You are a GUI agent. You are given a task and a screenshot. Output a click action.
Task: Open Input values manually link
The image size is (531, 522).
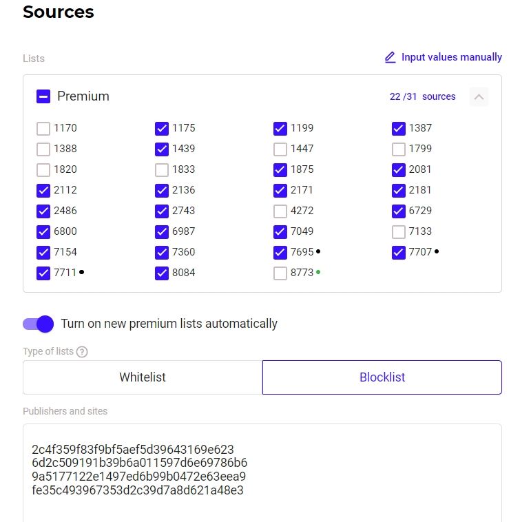451,57
